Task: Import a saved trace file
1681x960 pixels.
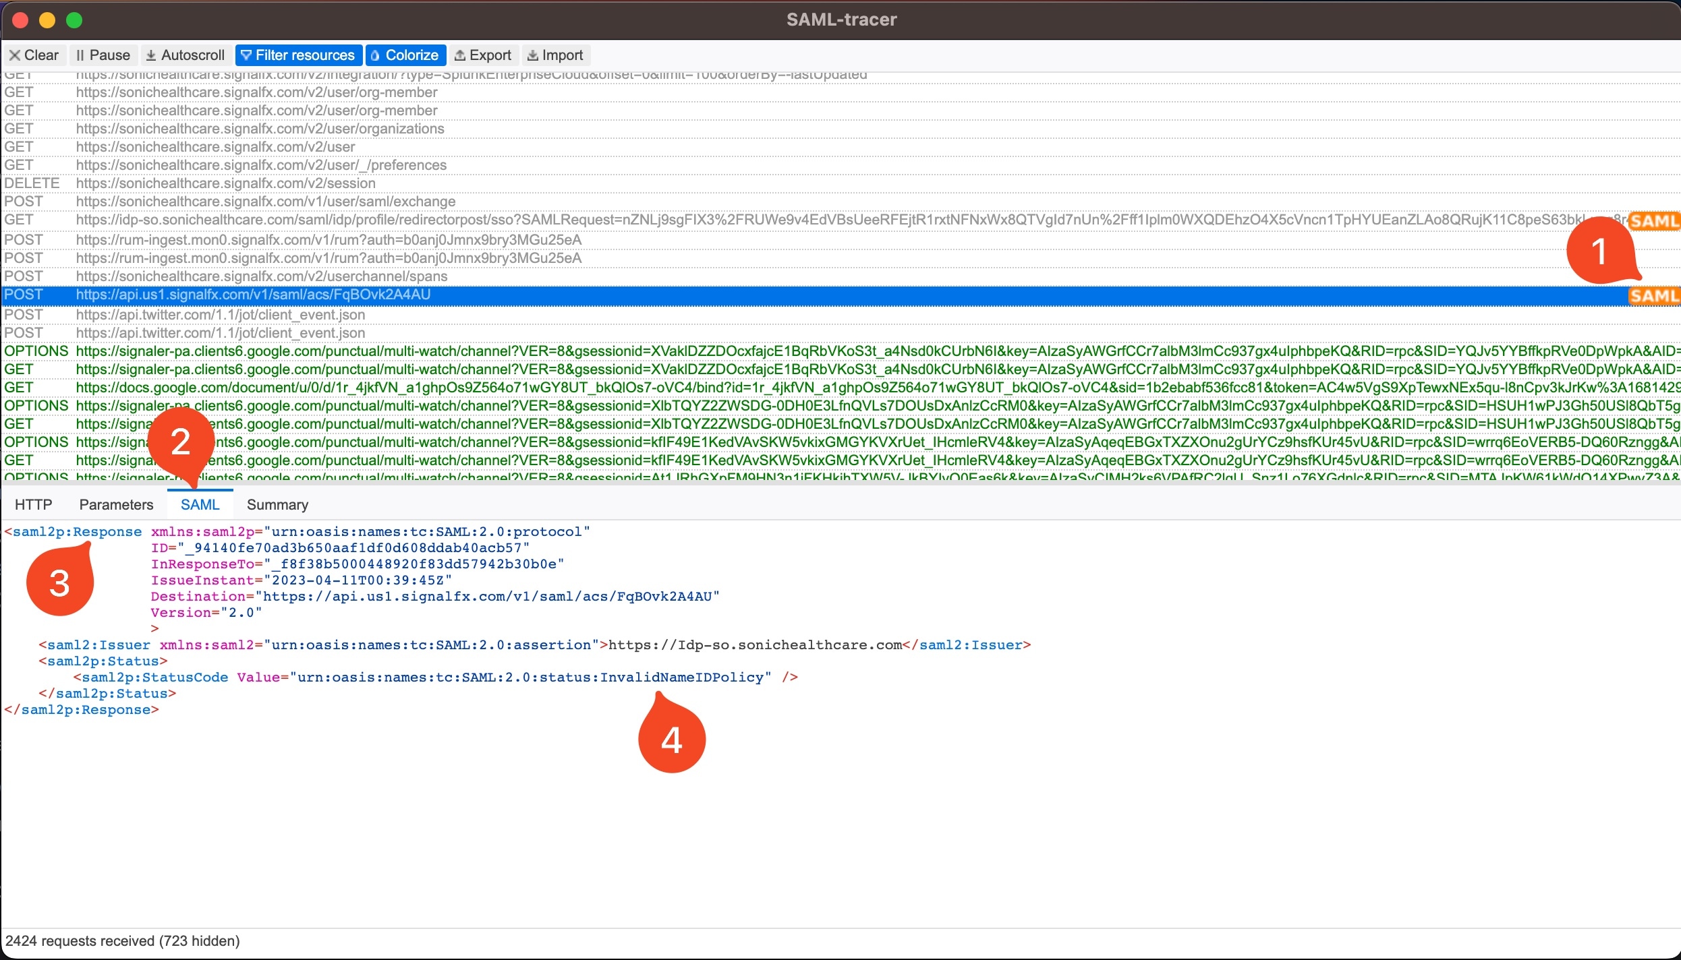Action: point(555,55)
